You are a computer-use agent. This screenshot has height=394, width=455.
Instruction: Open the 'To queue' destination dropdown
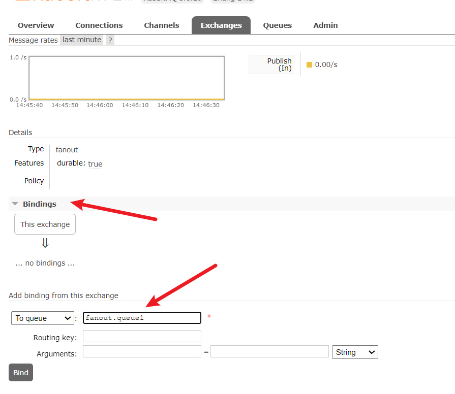click(43, 318)
